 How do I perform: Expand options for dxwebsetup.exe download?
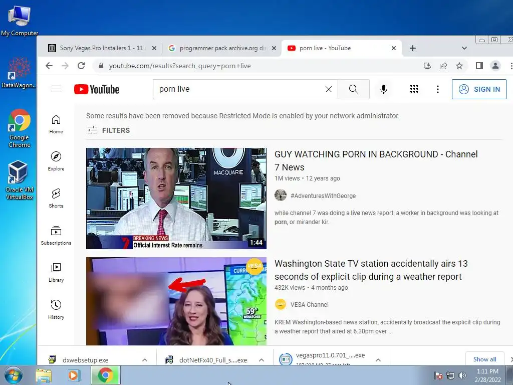145,360
